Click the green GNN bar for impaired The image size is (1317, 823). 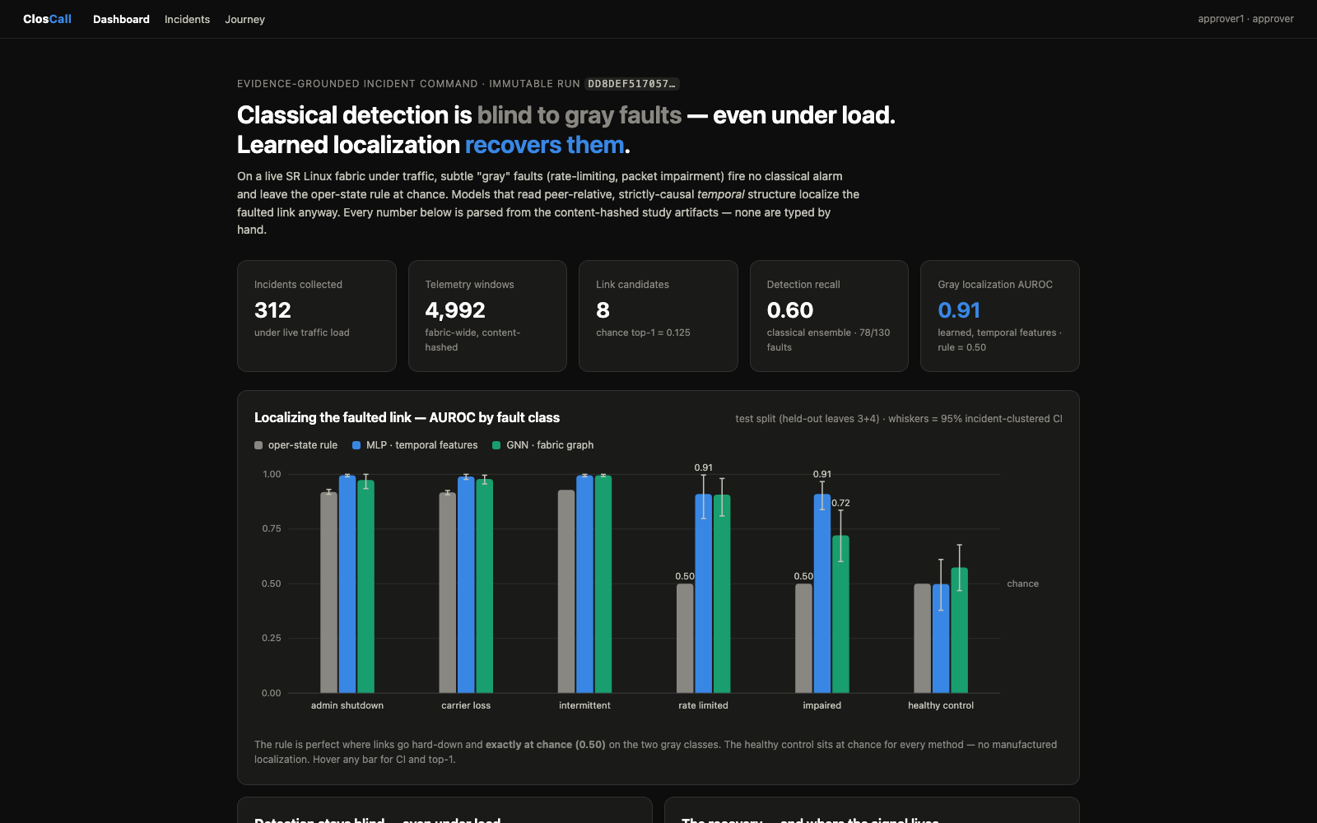pos(840,614)
